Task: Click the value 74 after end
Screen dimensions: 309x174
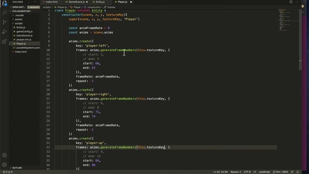Action: click(x=93, y=116)
